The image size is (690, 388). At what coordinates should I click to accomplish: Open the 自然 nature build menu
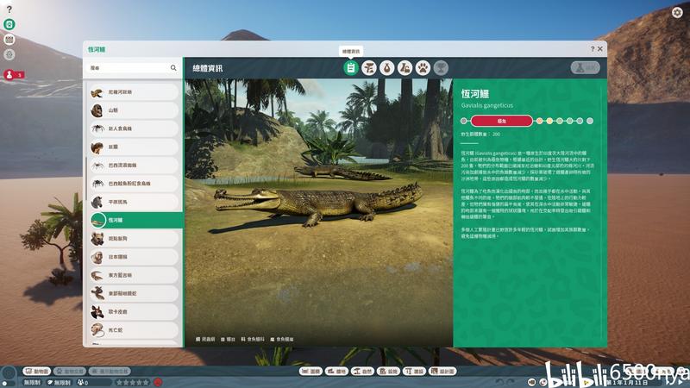click(362, 372)
